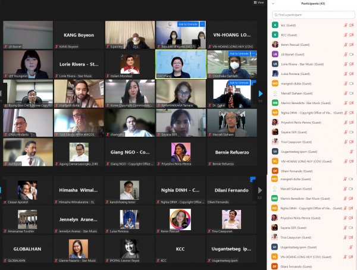
Task: Open more options on Republic of Korea tile
Action: 202,24
